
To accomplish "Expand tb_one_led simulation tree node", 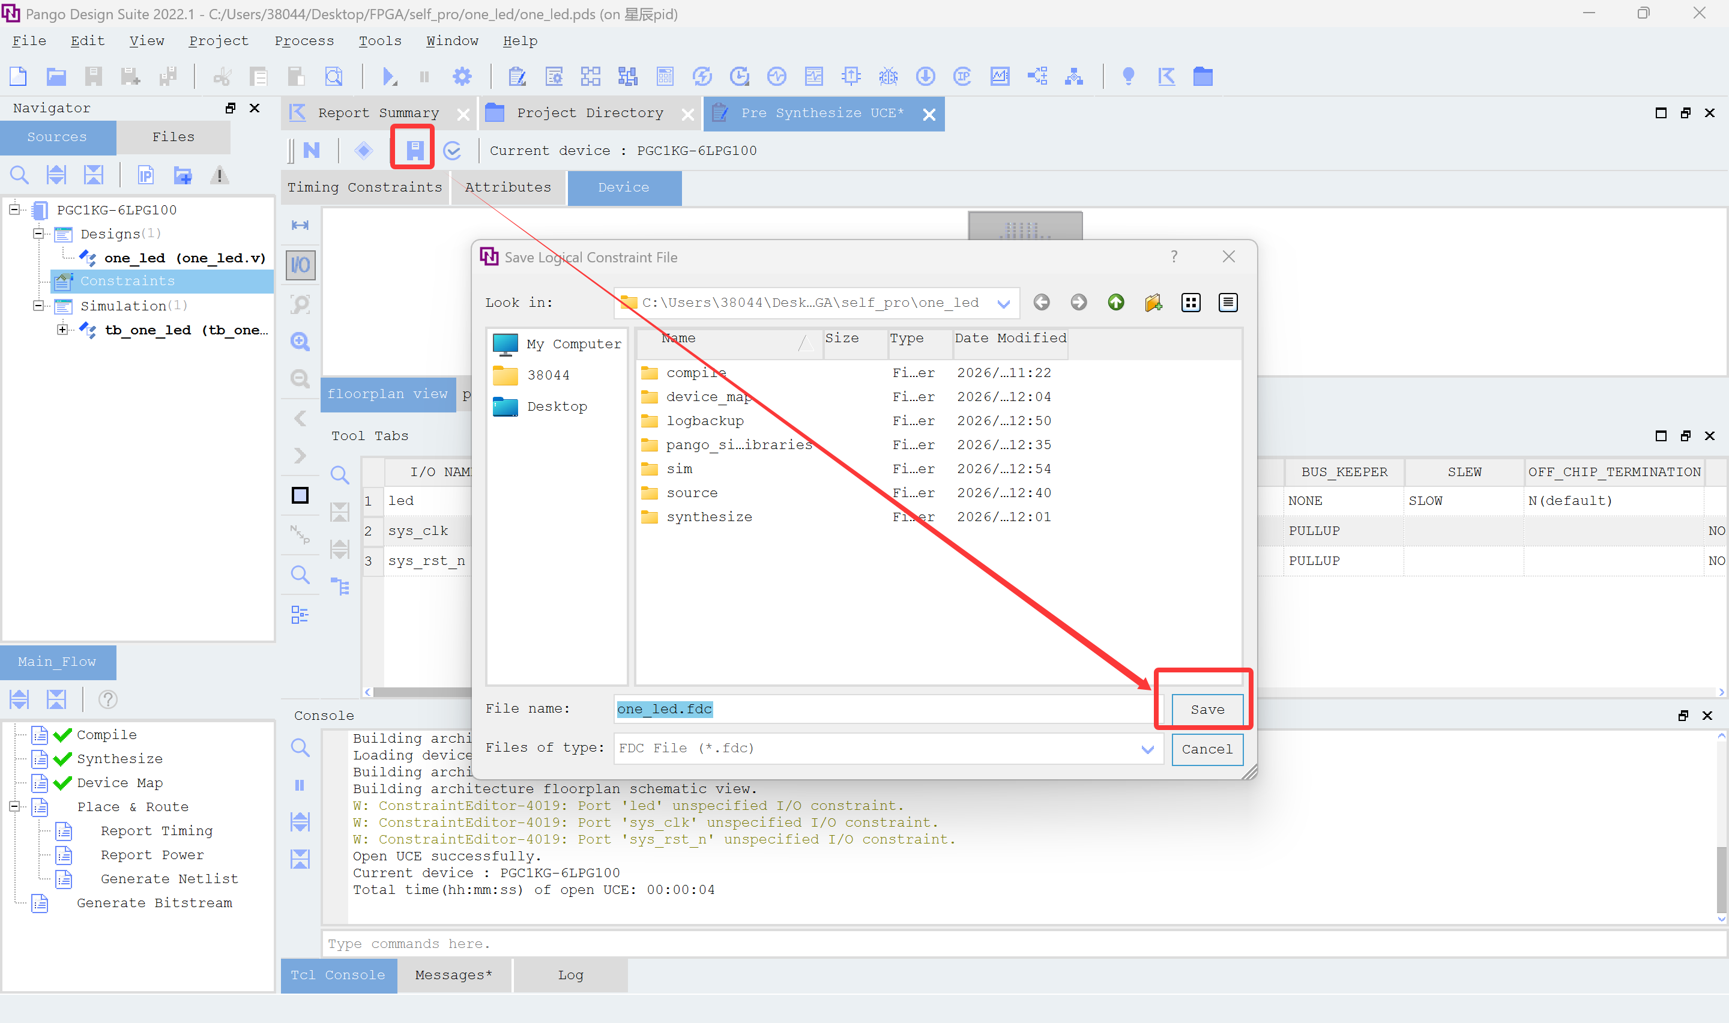I will (x=62, y=330).
